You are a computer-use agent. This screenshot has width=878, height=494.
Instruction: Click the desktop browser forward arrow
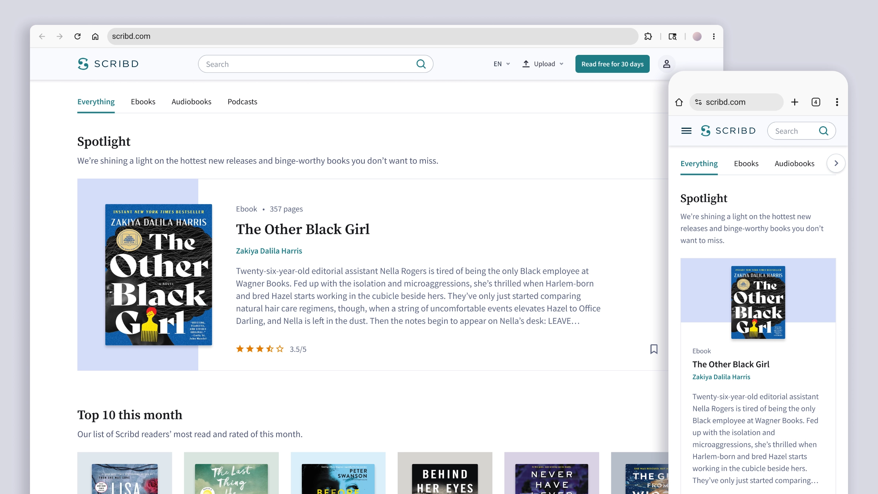(x=60, y=36)
